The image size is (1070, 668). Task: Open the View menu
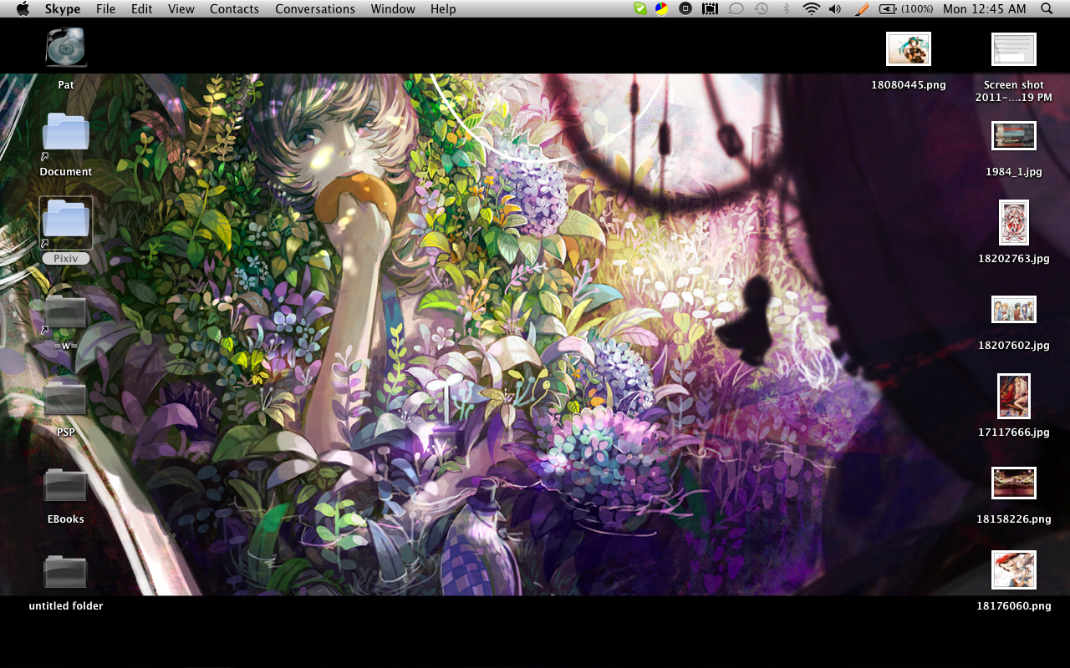pyautogui.click(x=181, y=9)
